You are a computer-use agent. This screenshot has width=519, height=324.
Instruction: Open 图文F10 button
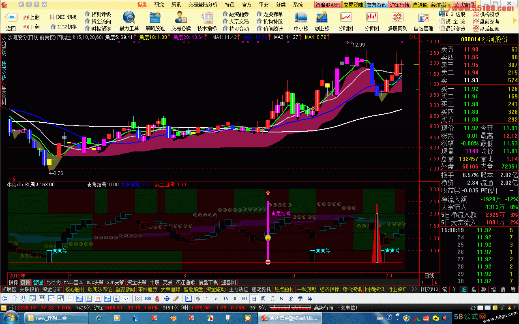coord(429,289)
